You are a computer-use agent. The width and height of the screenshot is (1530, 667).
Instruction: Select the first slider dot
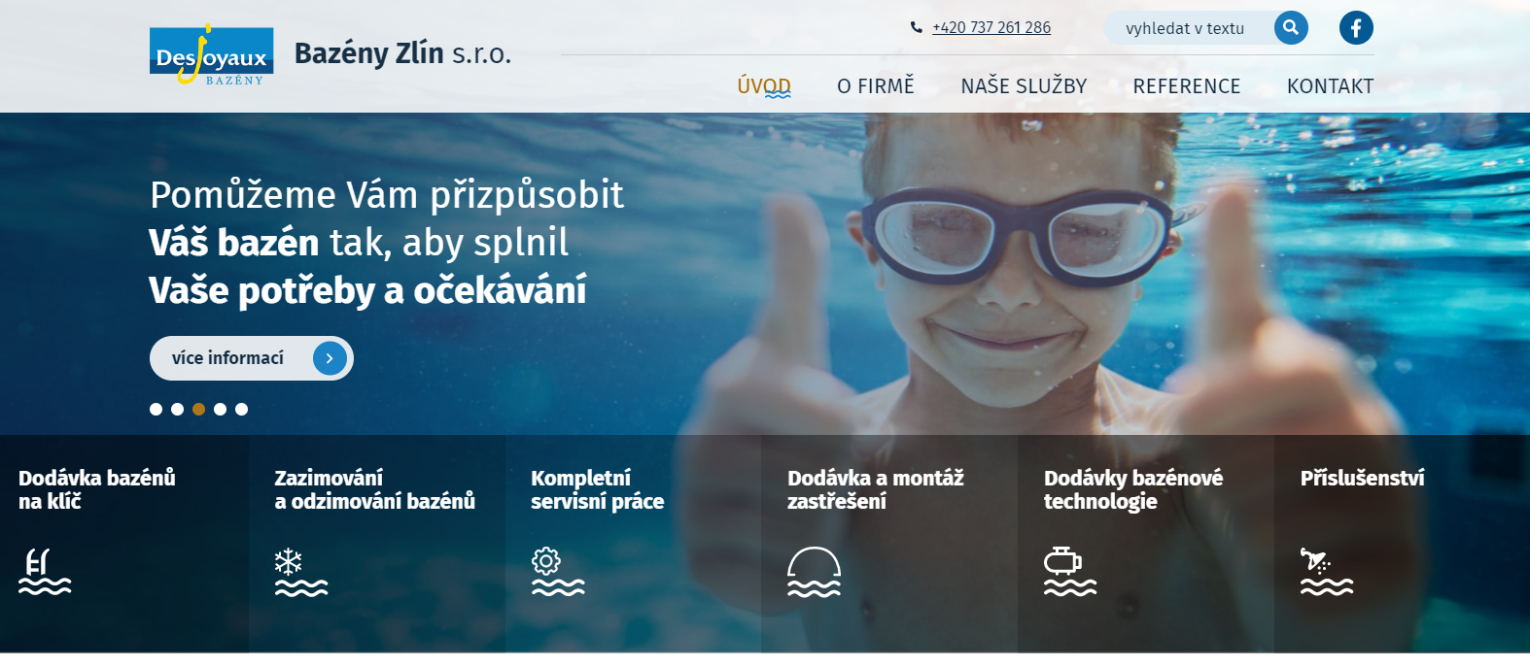coord(156,409)
